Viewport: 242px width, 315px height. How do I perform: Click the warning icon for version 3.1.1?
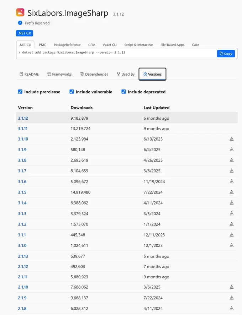[x=232, y=235]
